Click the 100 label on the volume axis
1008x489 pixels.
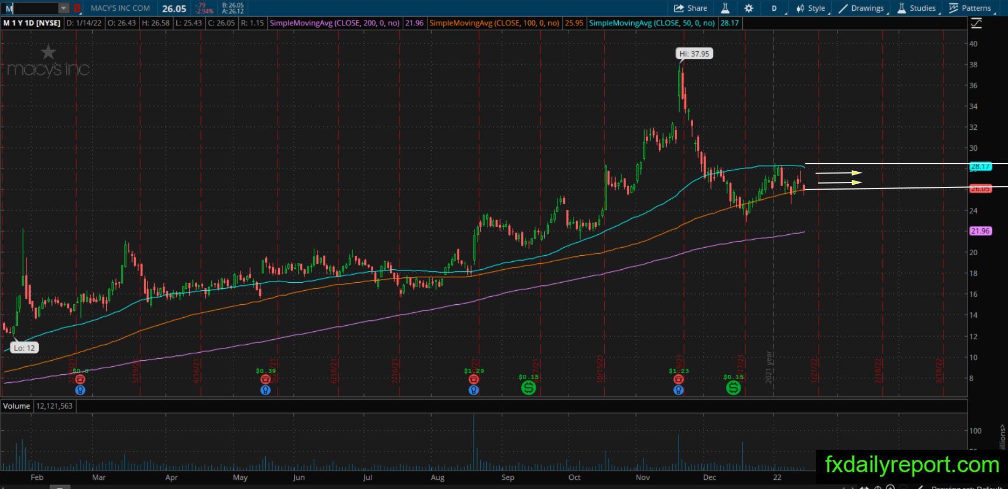pos(975,431)
